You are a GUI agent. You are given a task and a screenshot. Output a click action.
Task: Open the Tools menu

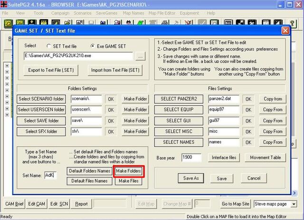[x=38, y=13]
